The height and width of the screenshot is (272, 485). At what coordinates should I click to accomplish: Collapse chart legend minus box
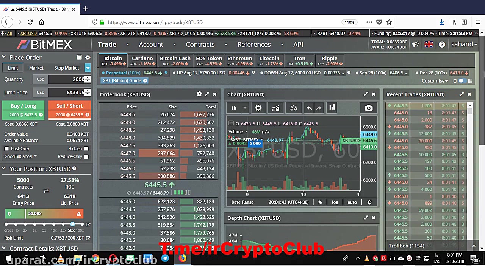(x=232, y=123)
